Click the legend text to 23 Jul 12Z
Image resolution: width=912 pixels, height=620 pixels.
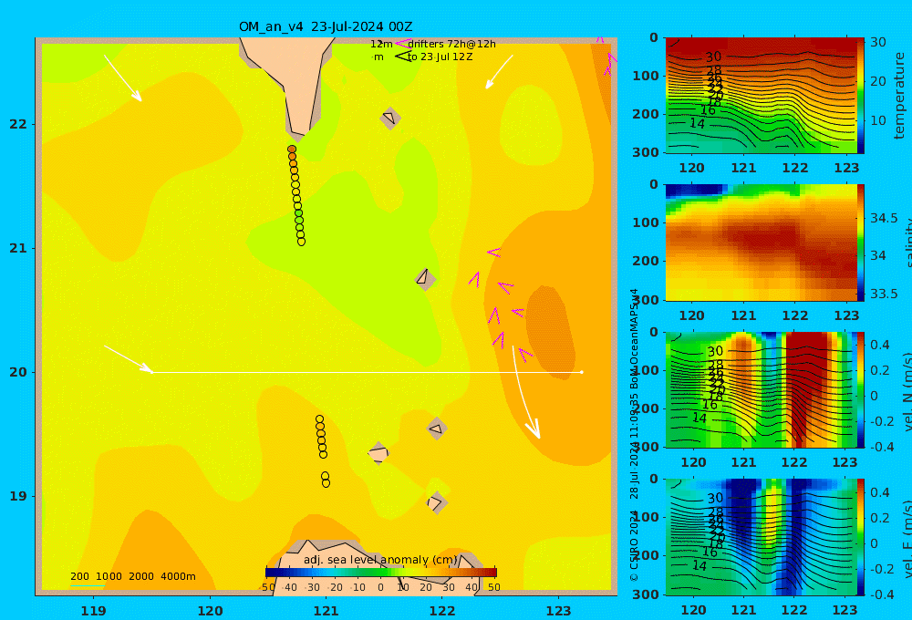coord(440,57)
